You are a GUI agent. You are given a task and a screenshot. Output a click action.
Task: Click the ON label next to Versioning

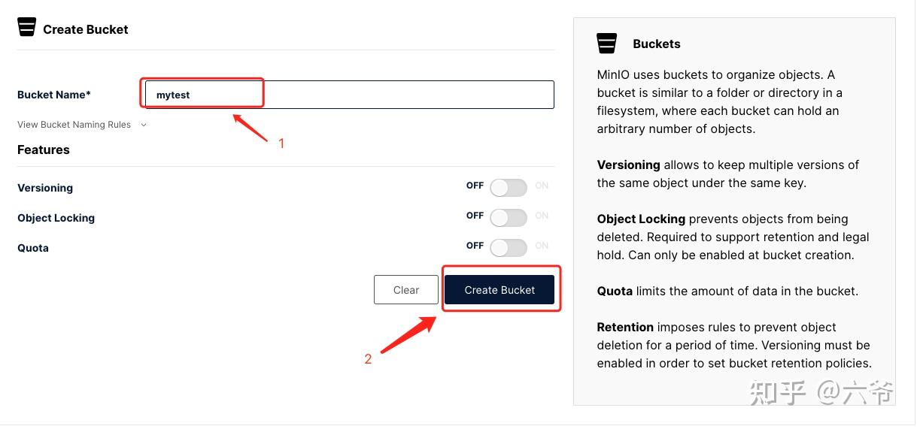pyautogui.click(x=542, y=186)
